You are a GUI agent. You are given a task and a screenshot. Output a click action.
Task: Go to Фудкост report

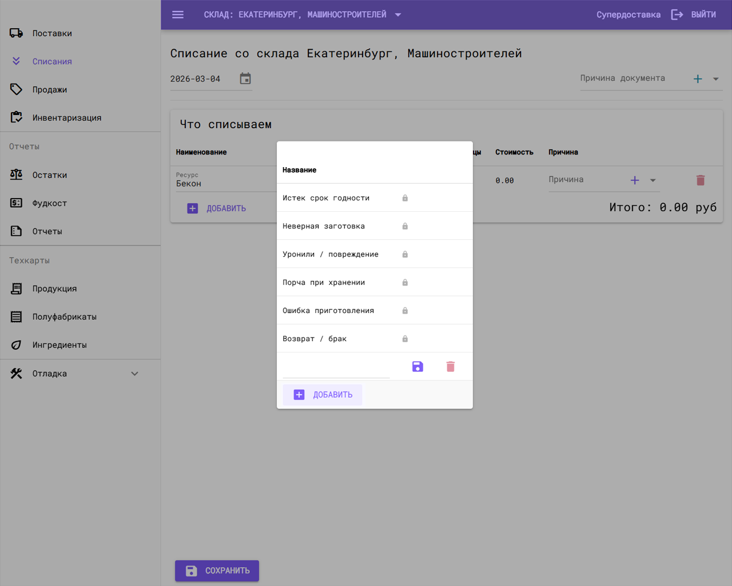point(49,203)
